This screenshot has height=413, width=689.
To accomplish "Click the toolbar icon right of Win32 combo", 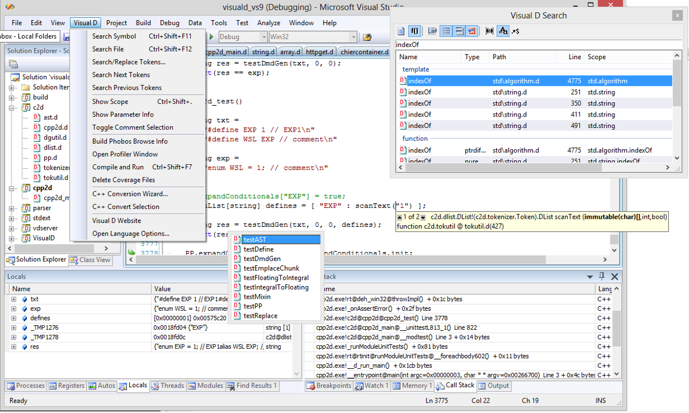I will [x=367, y=37].
